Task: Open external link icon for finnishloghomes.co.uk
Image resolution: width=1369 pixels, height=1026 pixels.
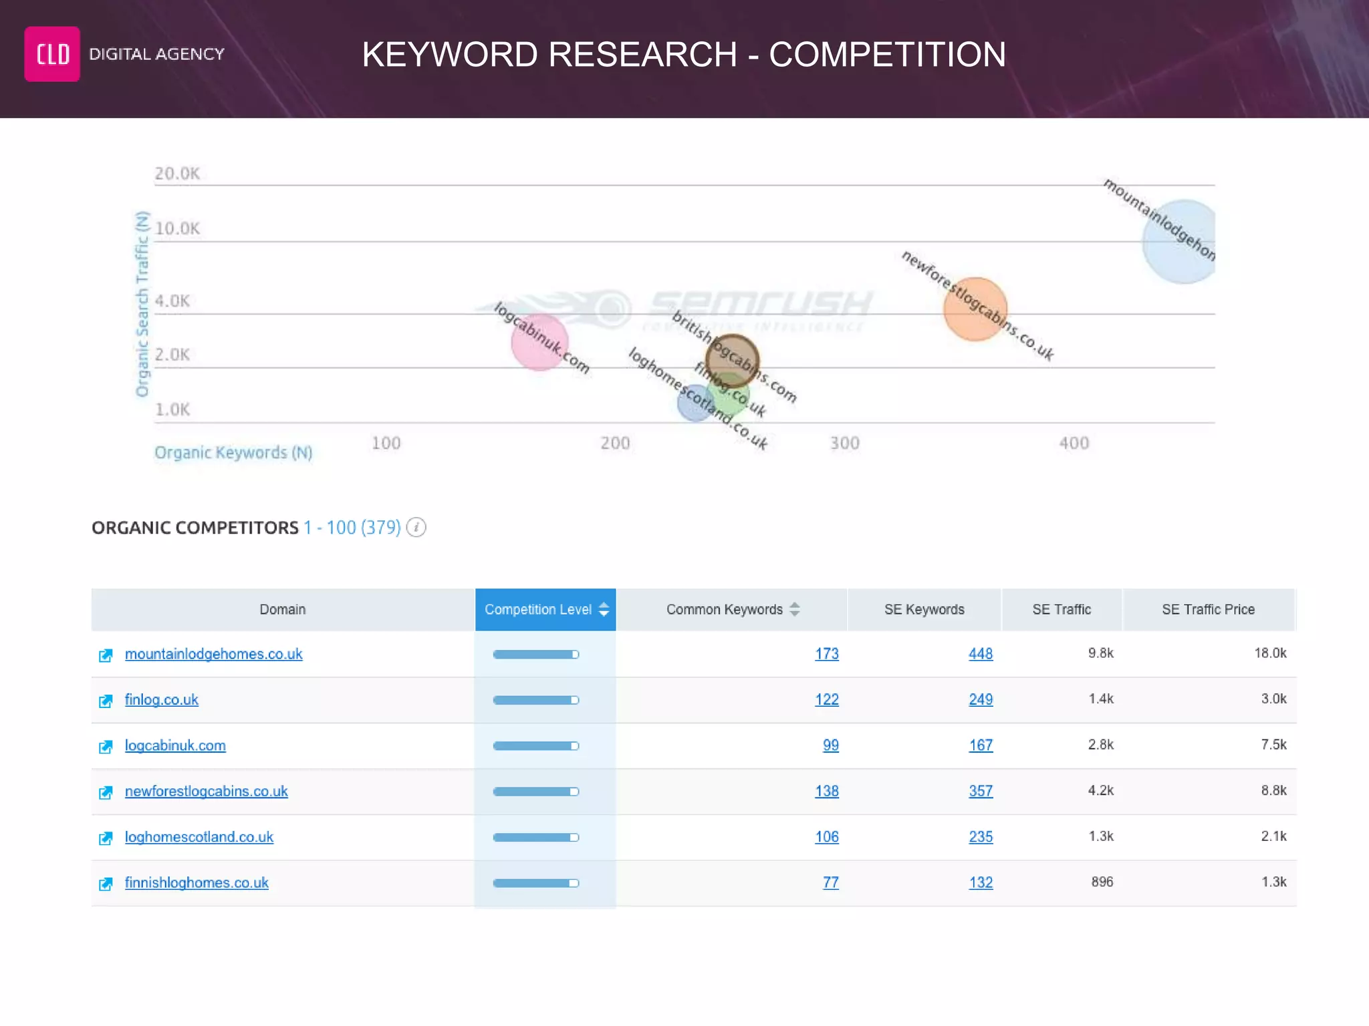Action: point(106,884)
